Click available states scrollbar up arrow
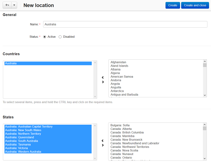 tap(205, 125)
